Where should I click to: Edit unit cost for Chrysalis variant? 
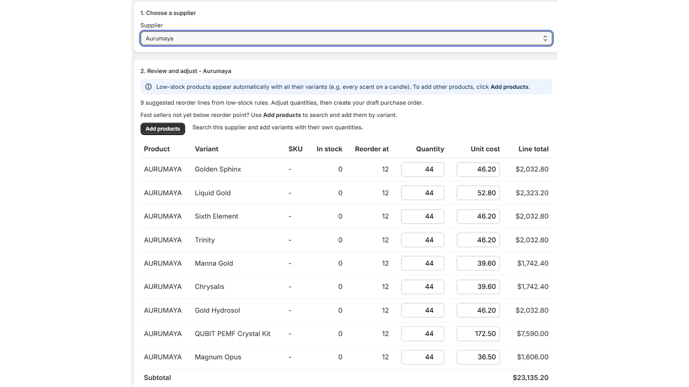tap(478, 287)
